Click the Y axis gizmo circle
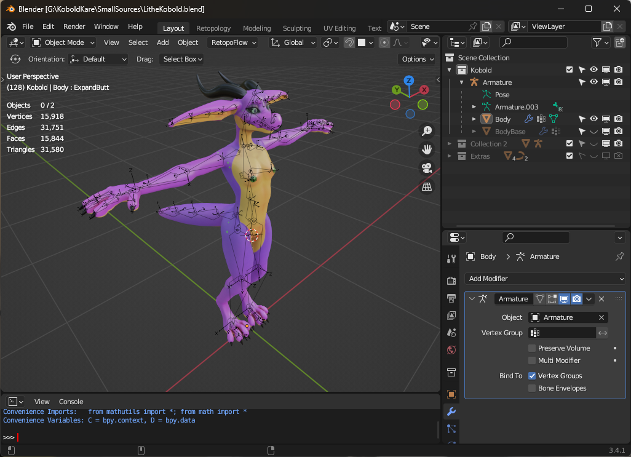This screenshot has width=631, height=457. click(x=397, y=90)
